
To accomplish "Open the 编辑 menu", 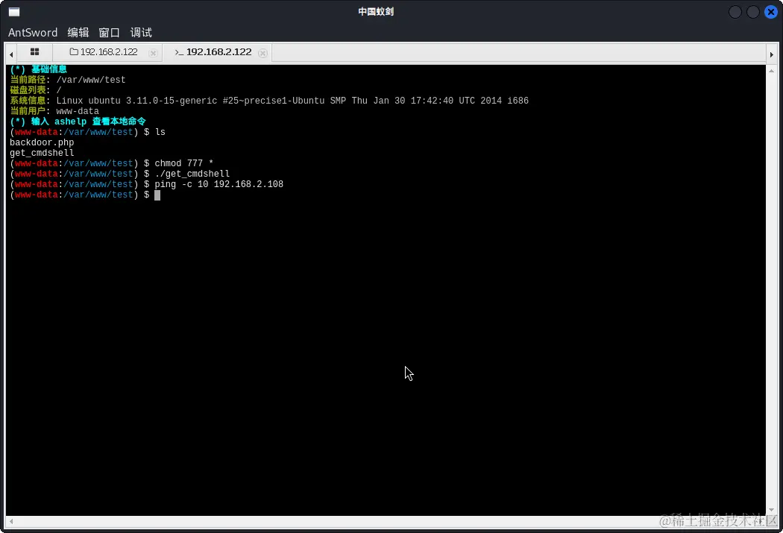I will (78, 33).
